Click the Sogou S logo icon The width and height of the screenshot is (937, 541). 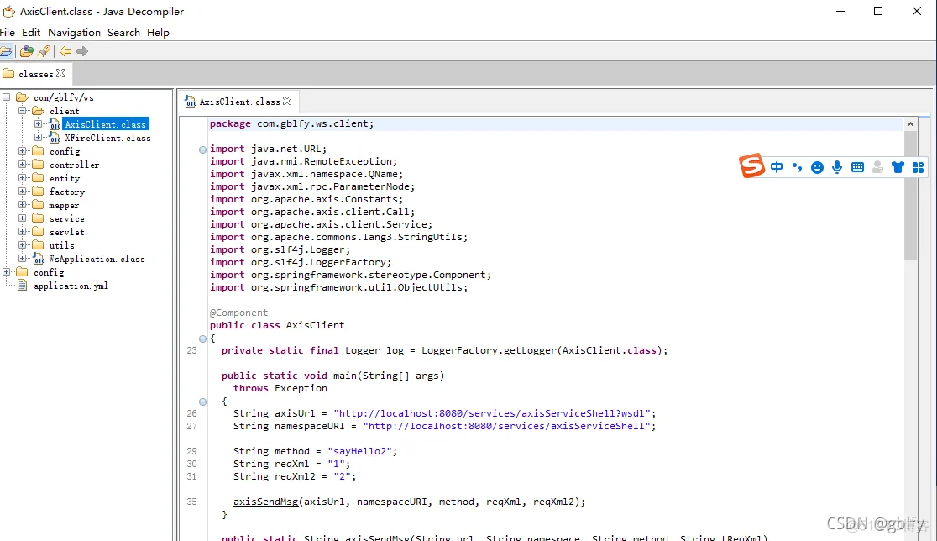pyautogui.click(x=751, y=166)
